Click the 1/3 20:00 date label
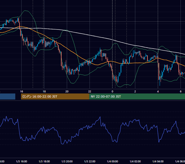The width and height of the screenshot is (185, 164). [67, 162]
